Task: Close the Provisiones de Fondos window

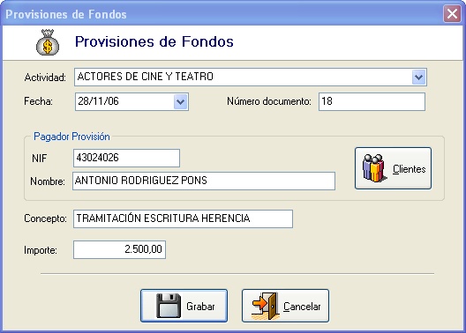Action: (x=452, y=13)
